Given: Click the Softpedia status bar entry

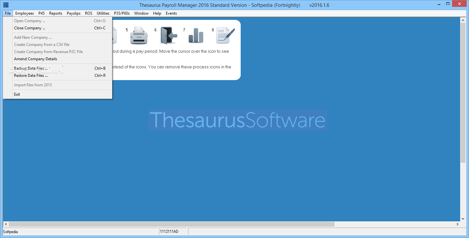Looking at the screenshot, I should (x=80, y=232).
